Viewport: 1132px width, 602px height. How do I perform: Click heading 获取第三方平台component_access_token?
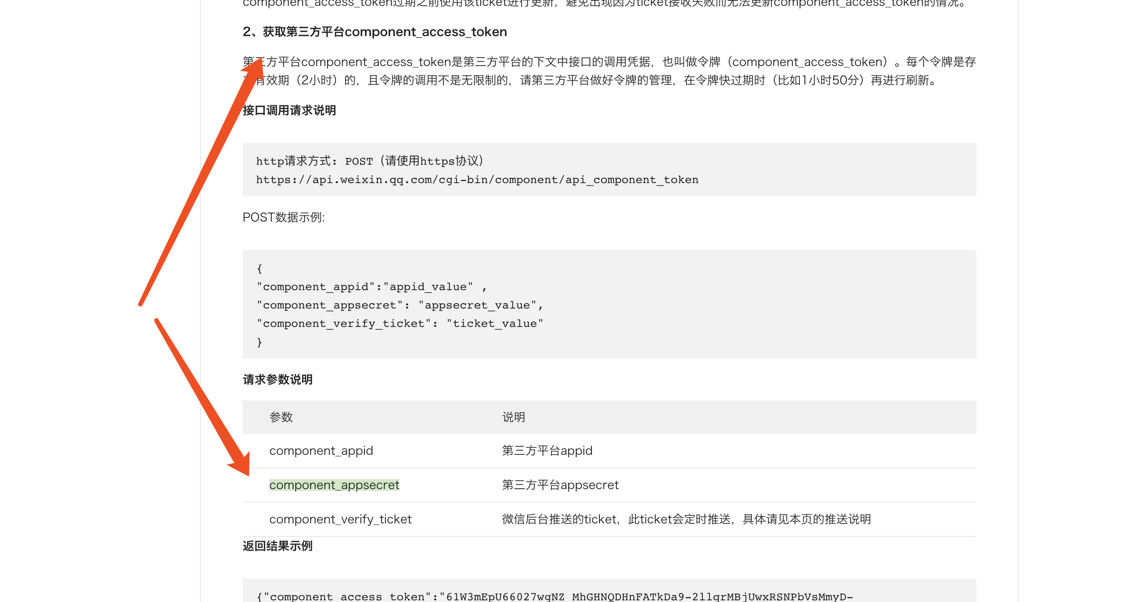pos(374,32)
